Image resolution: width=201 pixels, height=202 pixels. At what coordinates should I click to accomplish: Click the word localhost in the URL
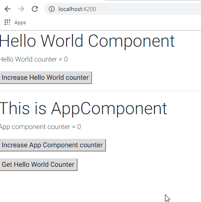[70, 9]
